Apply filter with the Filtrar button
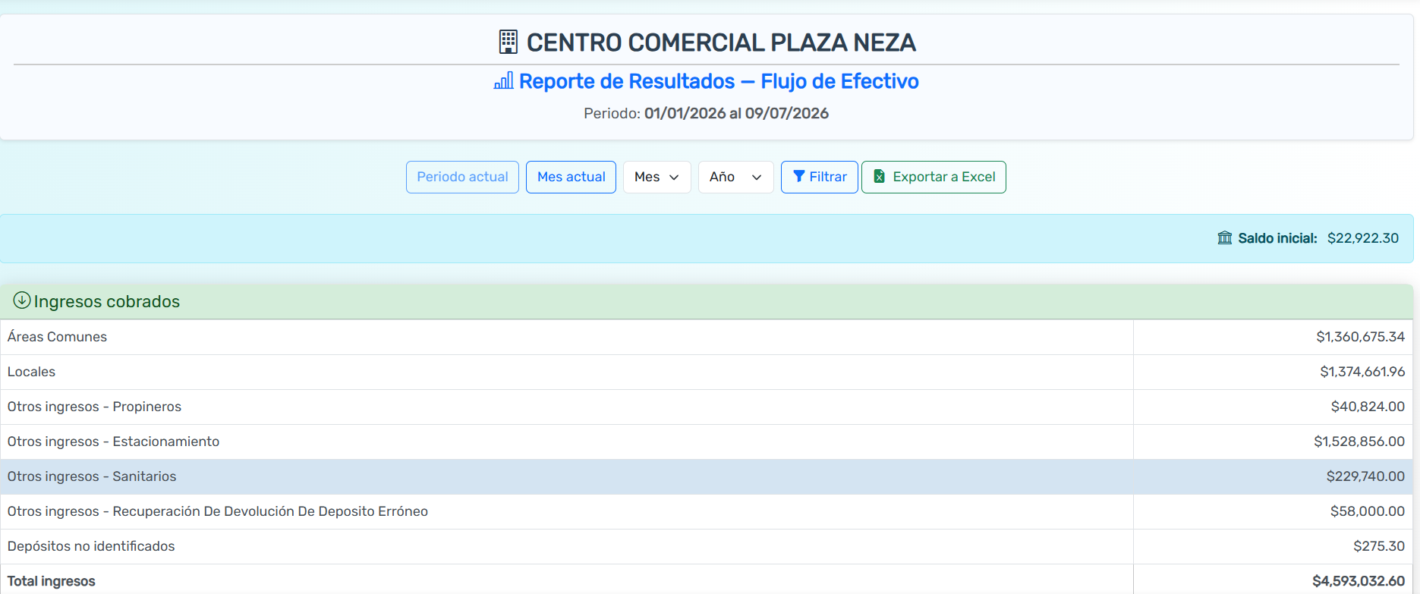Viewport: 1420px width, 594px height. pyautogui.click(x=820, y=177)
